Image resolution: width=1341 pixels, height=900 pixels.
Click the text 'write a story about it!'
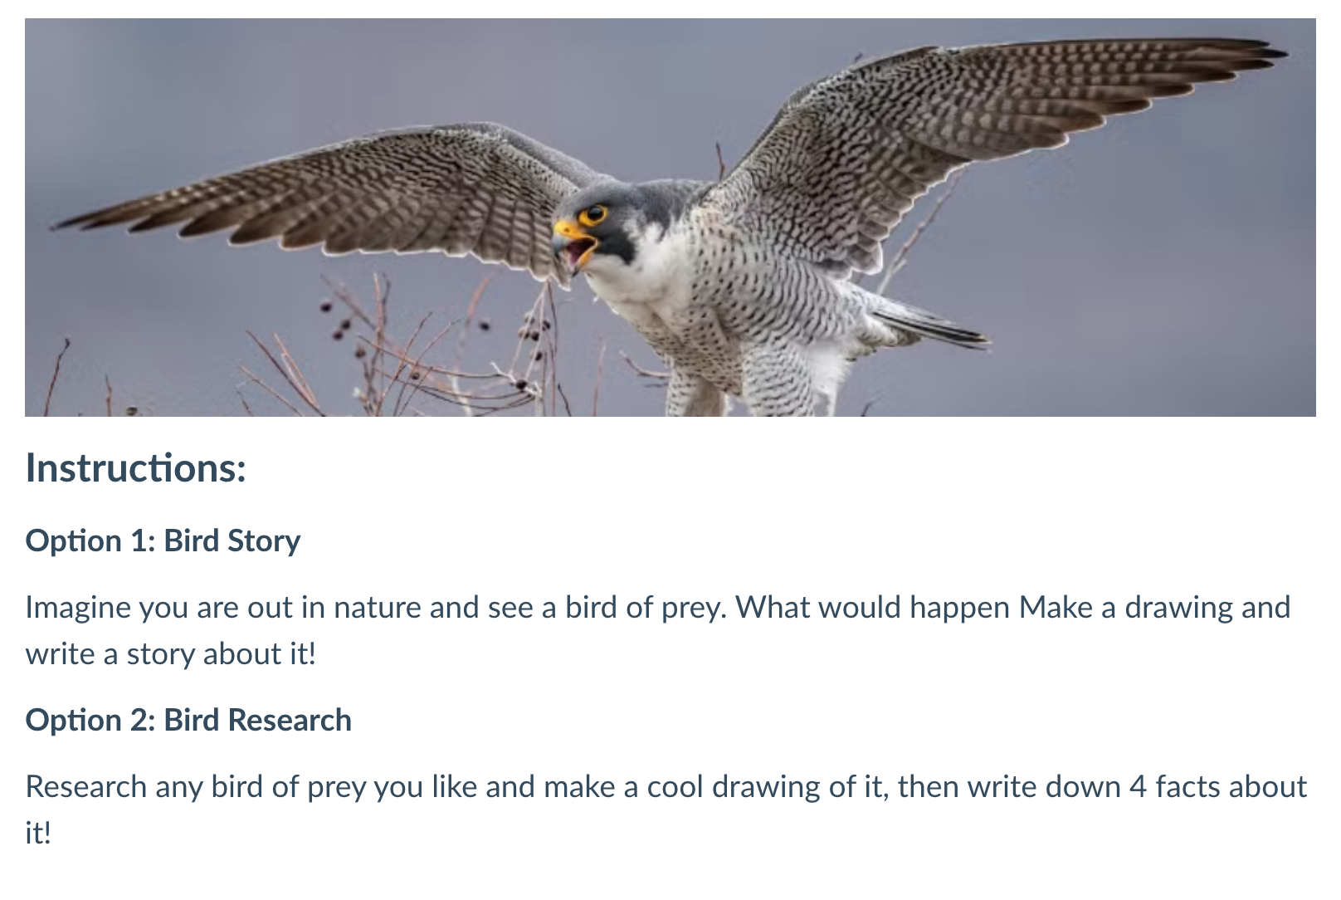click(x=171, y=654)
